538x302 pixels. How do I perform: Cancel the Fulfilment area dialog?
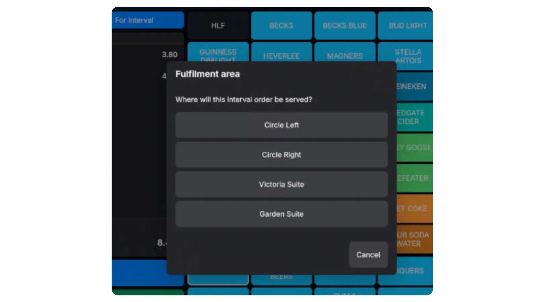368,255
